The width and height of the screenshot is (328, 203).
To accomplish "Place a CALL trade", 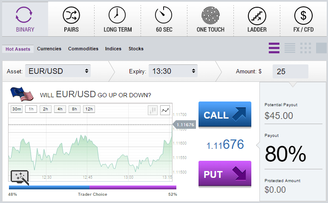I will [x=225, y=114].
